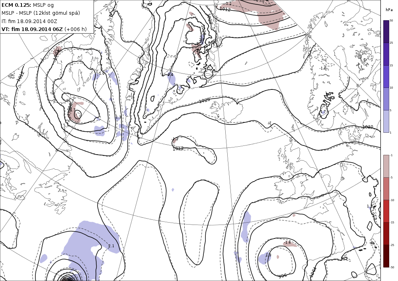Click the "-1.2" value at top of map
The image size is (398, 281).
pyautogui.click(x=228, y=3)
